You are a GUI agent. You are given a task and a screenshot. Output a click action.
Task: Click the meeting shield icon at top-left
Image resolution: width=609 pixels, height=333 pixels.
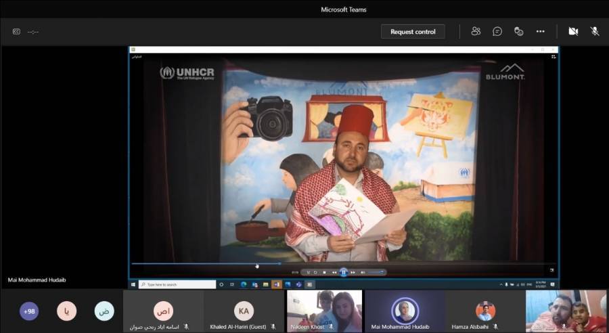pyautogui.click(x=16, y=31)
